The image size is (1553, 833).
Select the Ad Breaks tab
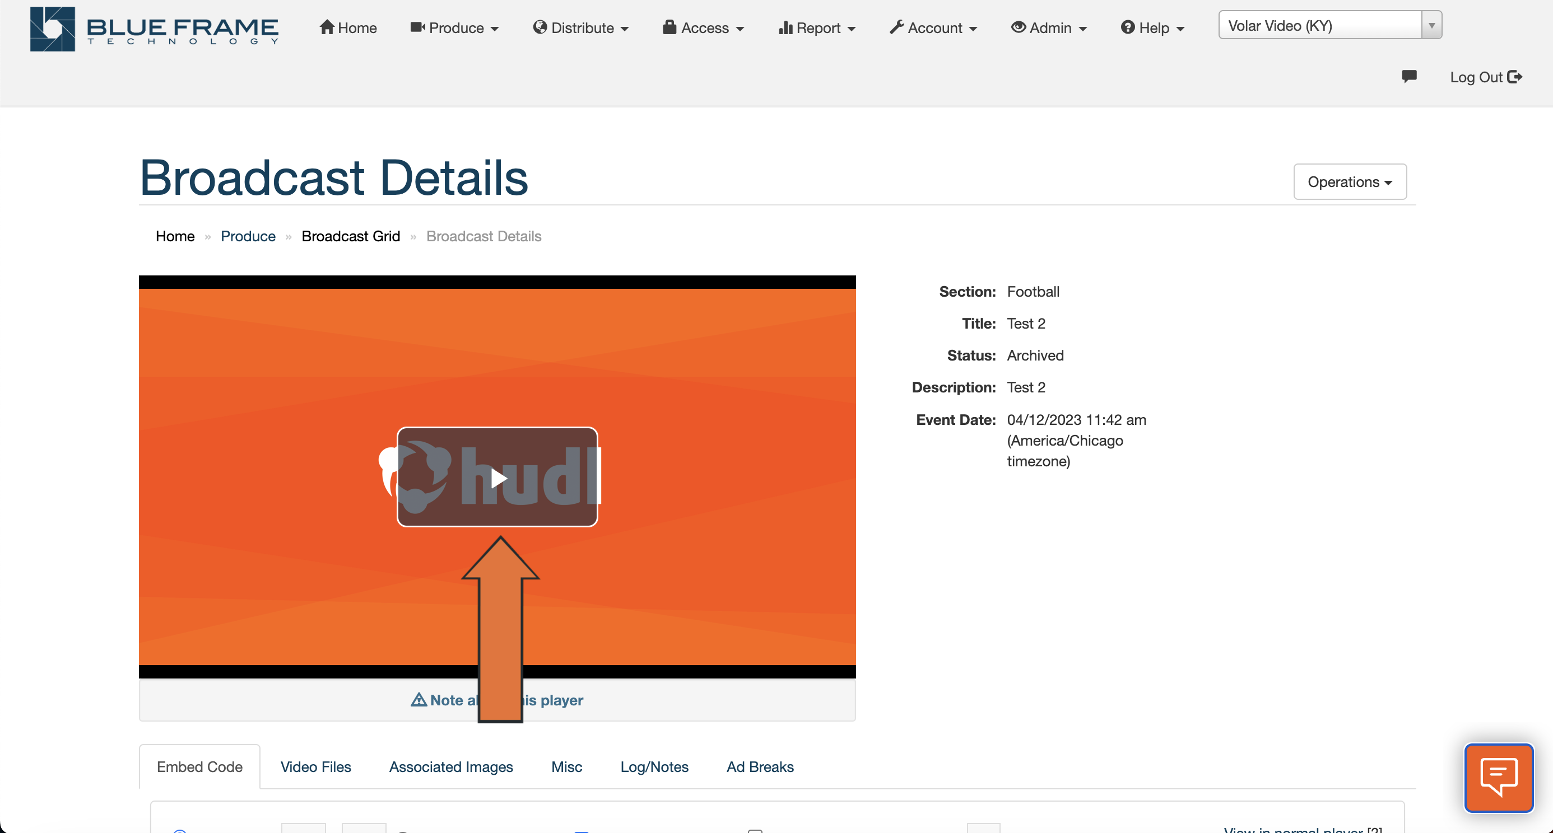[x=760, y=767]
